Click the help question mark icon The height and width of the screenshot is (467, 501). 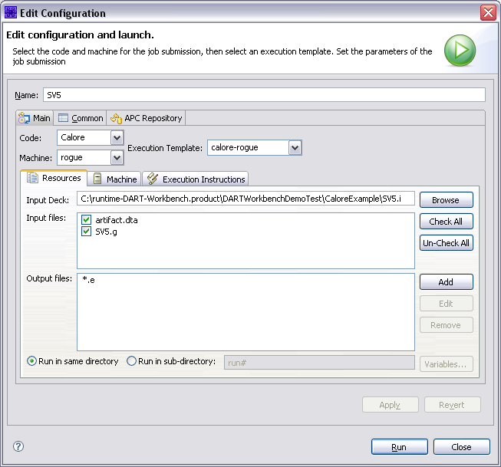(18, 446)
